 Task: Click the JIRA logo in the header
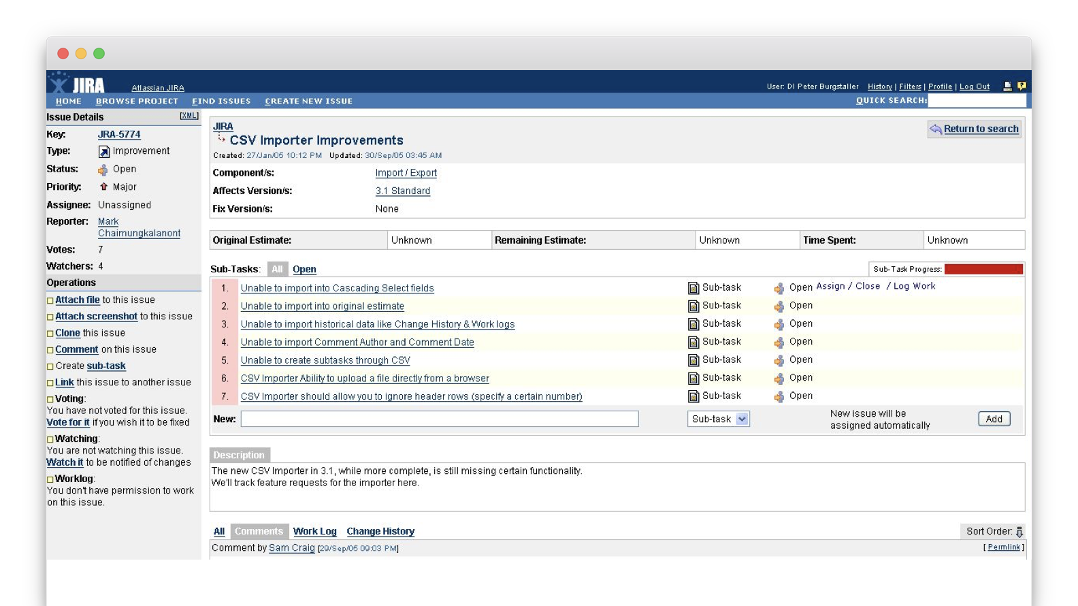click(78, 84)
